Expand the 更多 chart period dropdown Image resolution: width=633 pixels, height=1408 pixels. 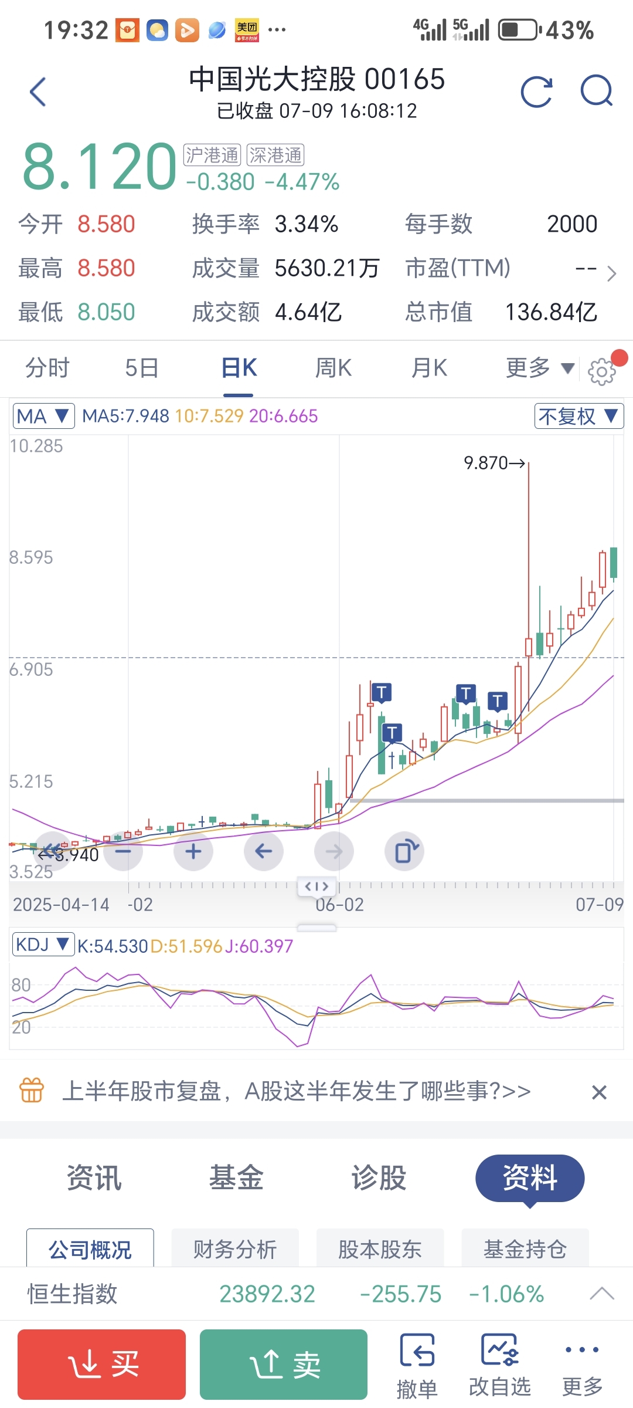pos(539,368)
